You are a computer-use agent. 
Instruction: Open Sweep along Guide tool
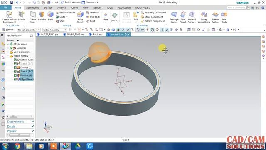tap(204, 17)
